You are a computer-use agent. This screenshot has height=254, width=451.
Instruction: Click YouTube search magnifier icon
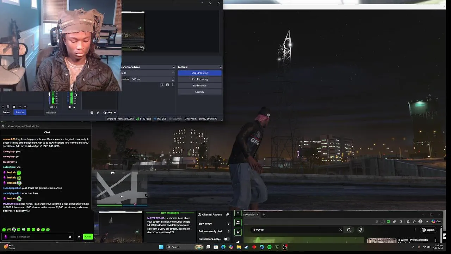pos(349,230)
